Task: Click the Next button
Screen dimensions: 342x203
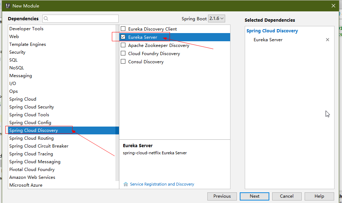Action: (254, 196)
